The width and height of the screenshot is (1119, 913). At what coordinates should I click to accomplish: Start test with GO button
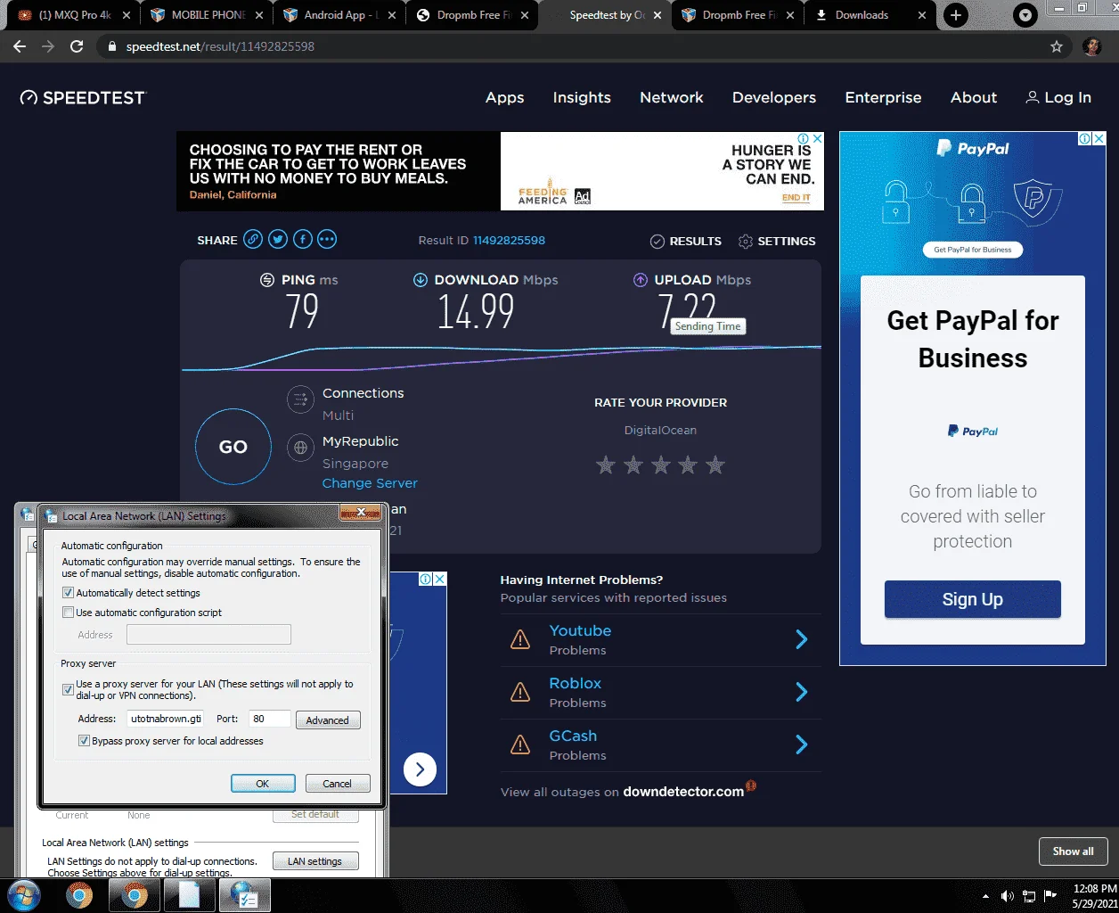tap(233, 447)
